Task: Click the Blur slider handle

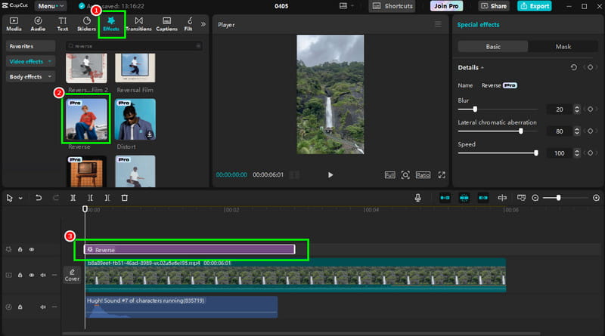Action: click(474, 109)
